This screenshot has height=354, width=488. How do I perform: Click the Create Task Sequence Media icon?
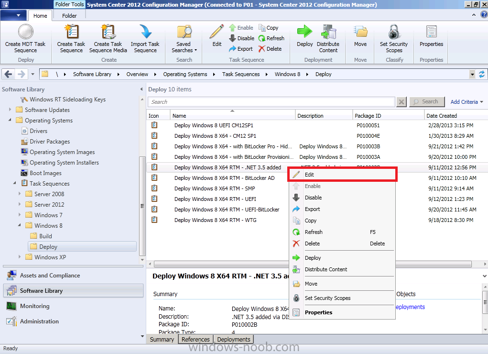[108, 32]
